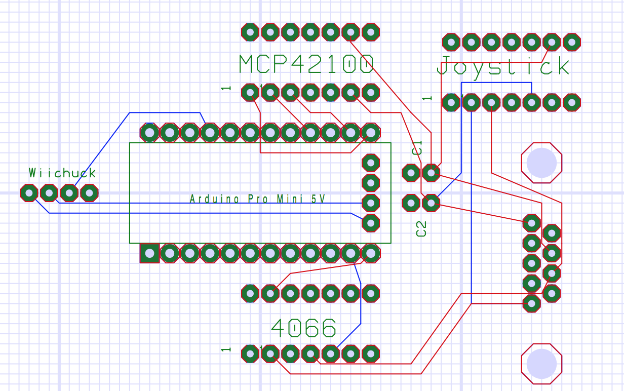This screenshot has height=391, width=624.
Task: Click the Arduino Pro Mini 5V label
Action: point(257,199)
